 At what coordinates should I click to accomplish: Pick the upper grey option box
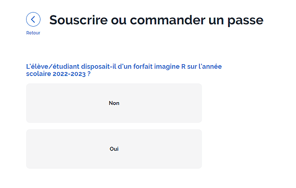[x=114, y=103]
